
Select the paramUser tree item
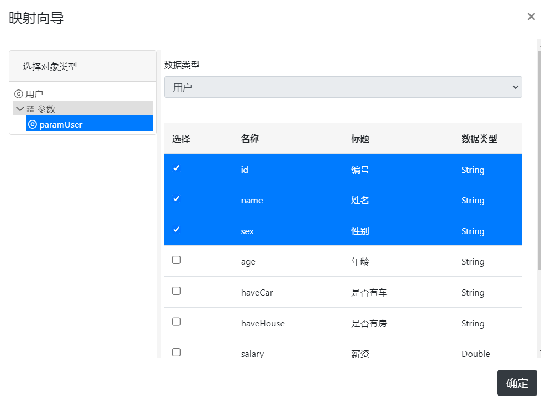coord(61,124)
